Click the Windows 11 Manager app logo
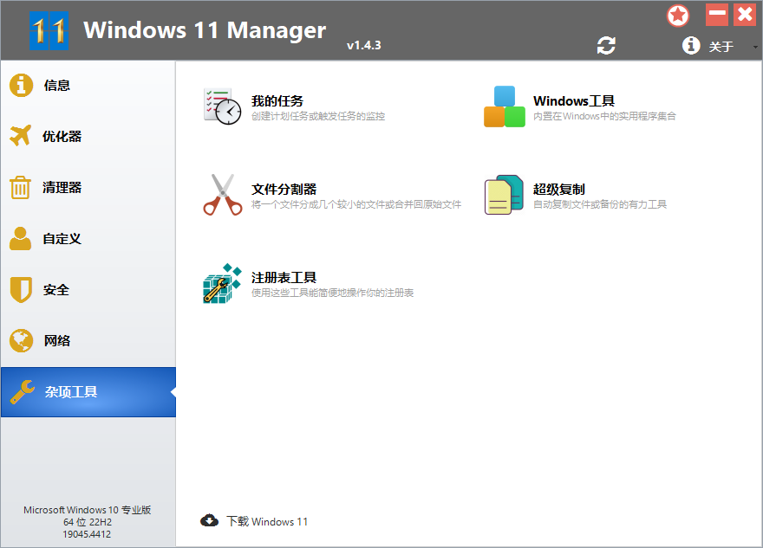Screen dimensions: 763x548 (x=49, y=29)
